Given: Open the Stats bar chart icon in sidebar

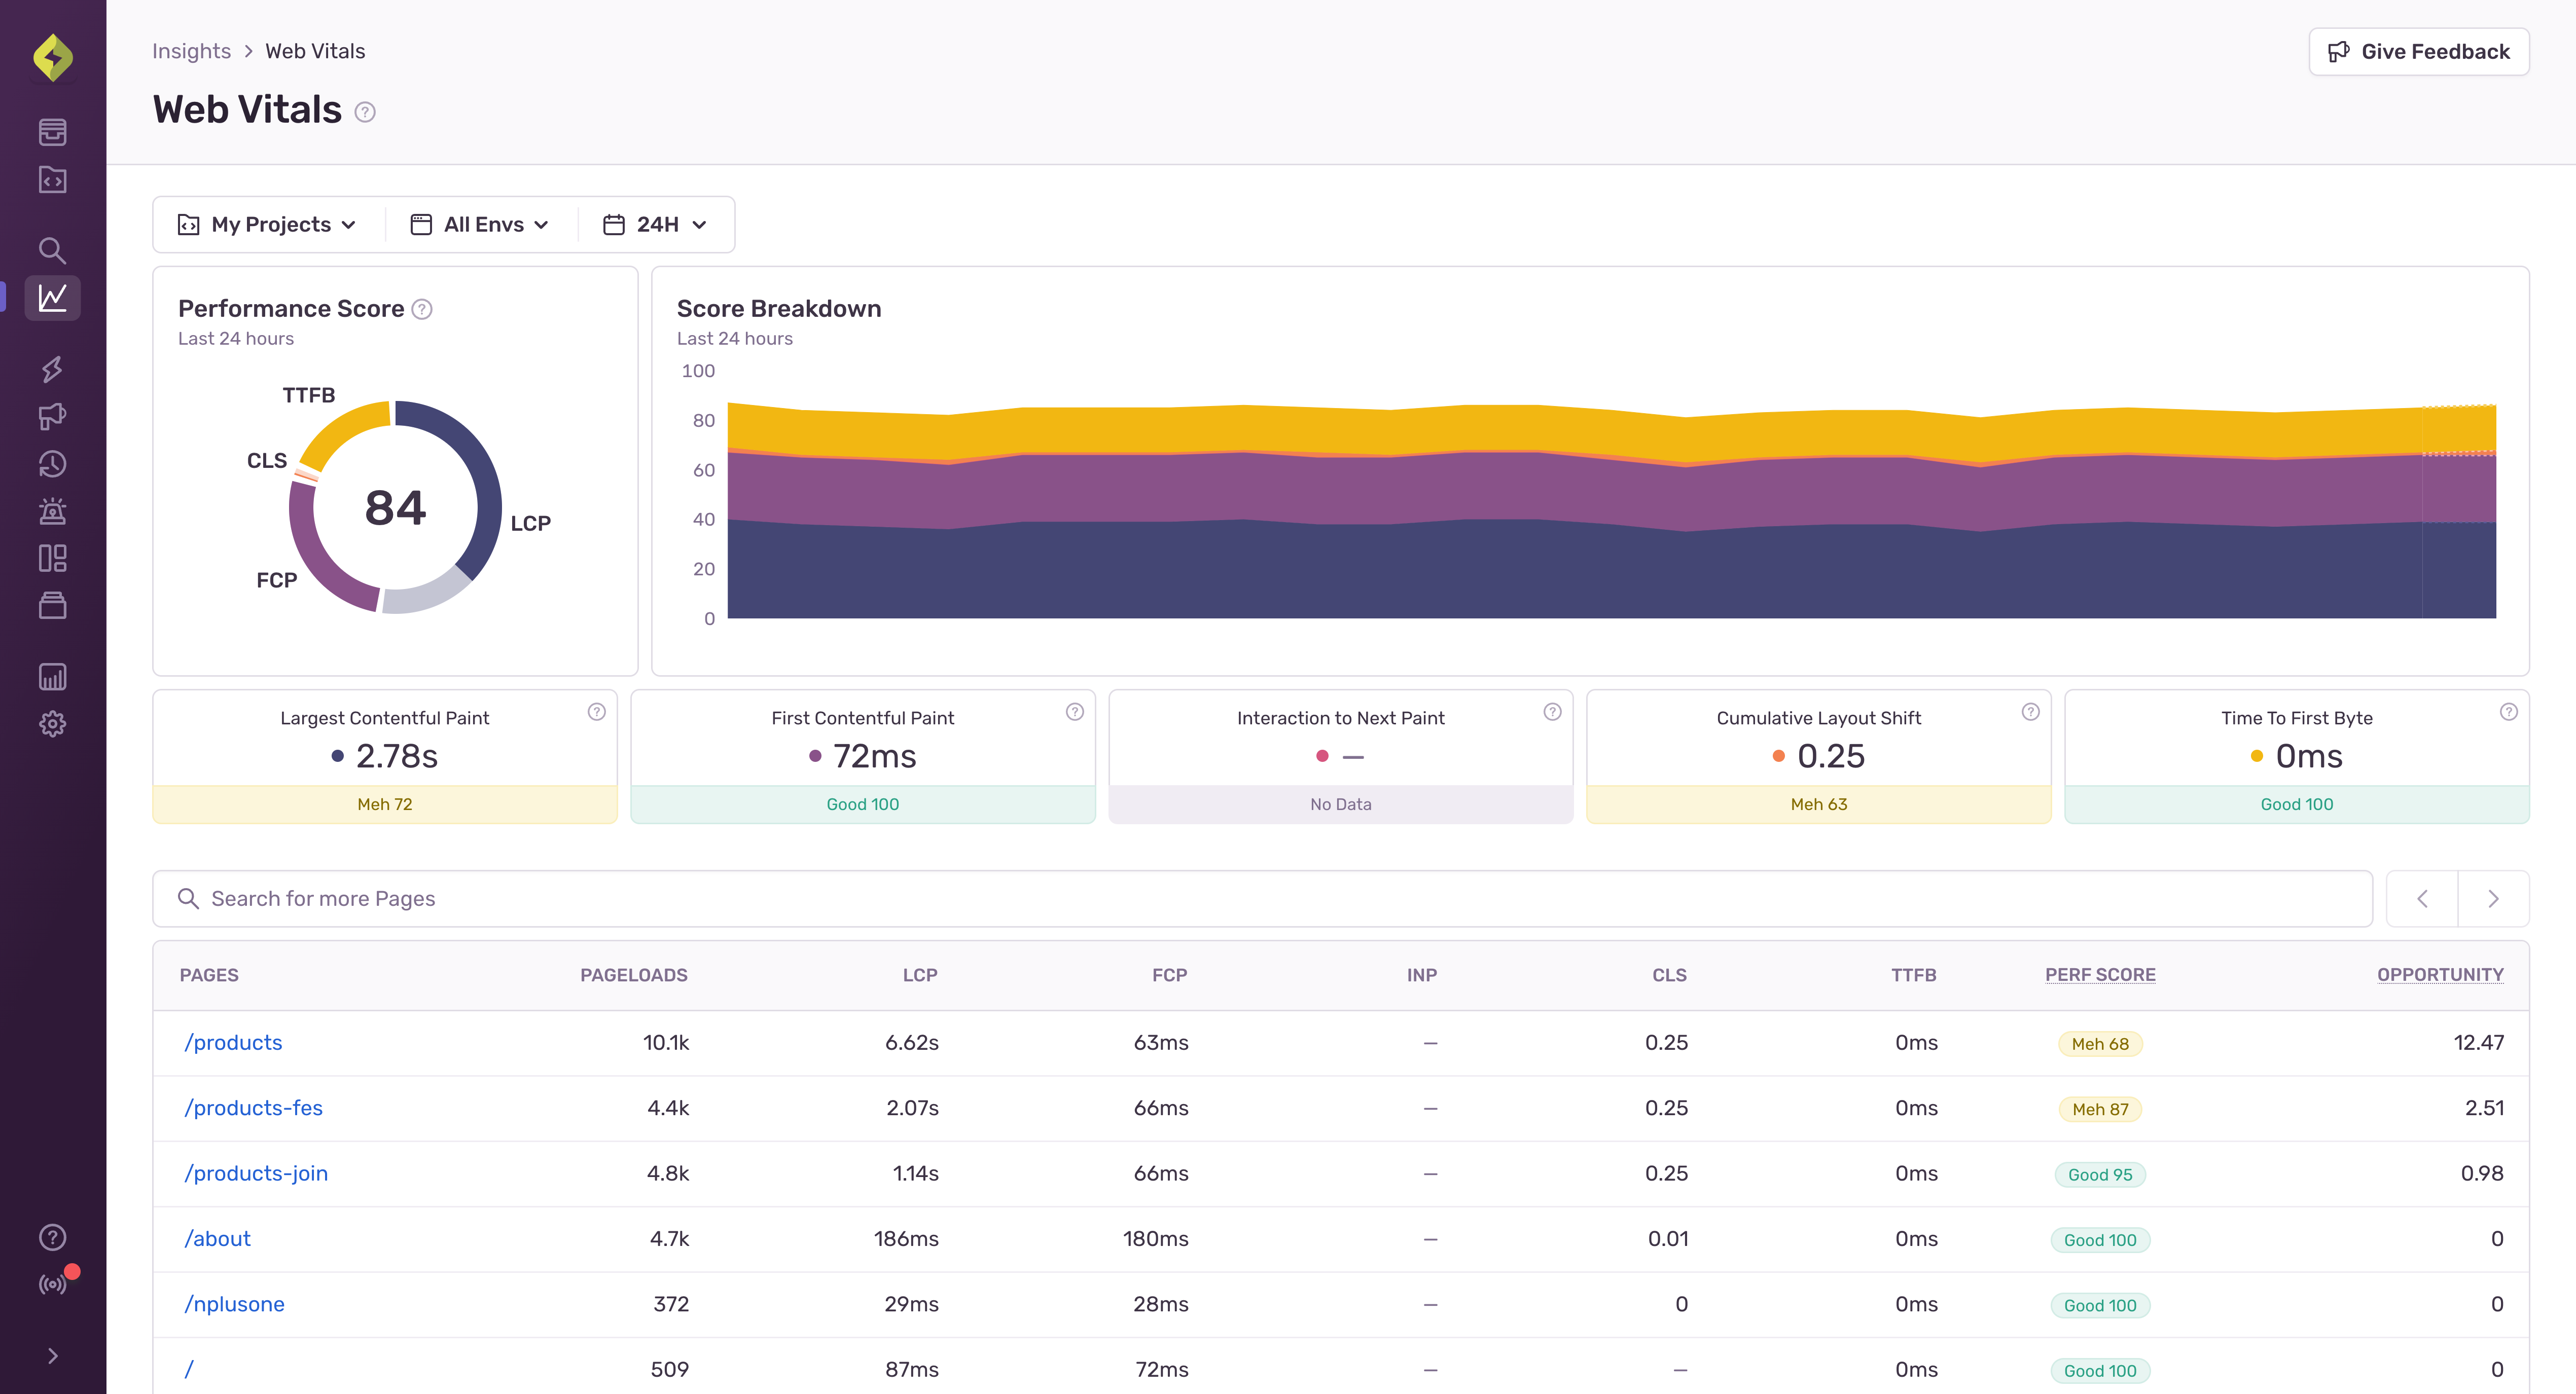Looking at the screenshot, I should point(53,677).
